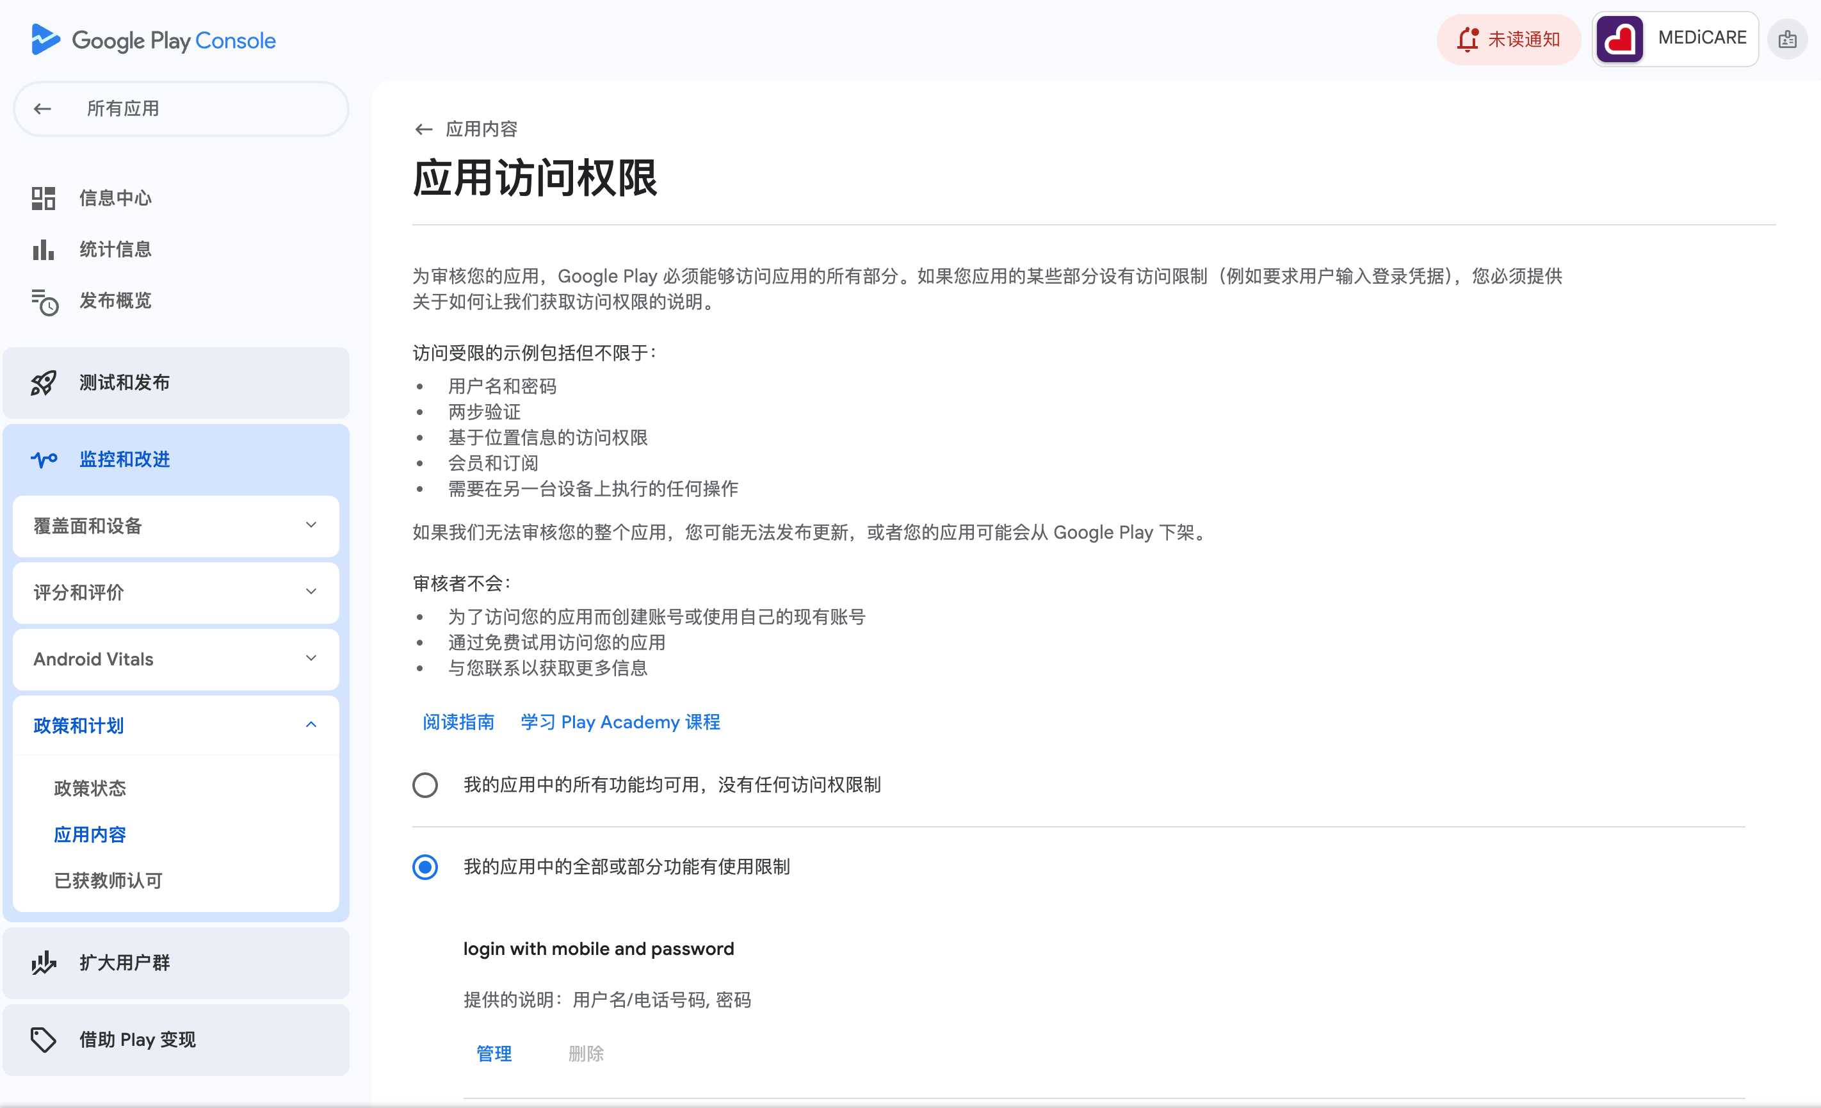Select the no access restrictions radio option
The width and height of the screenshot is (1821, 1108).
425,785
